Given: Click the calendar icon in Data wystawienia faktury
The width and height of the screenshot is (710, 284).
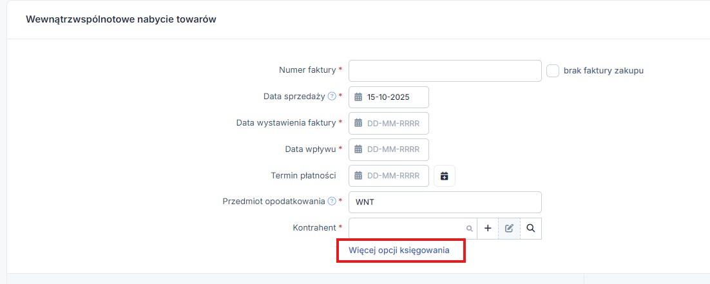Looking at the screenshot, I should click(x=359, y=123).
